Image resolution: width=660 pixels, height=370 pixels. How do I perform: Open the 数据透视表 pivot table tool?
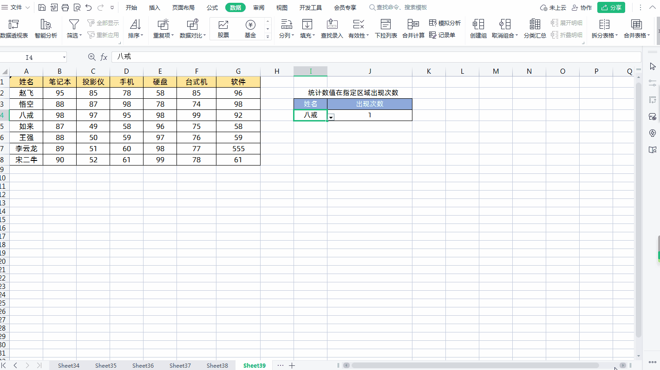tap(14, 29)
